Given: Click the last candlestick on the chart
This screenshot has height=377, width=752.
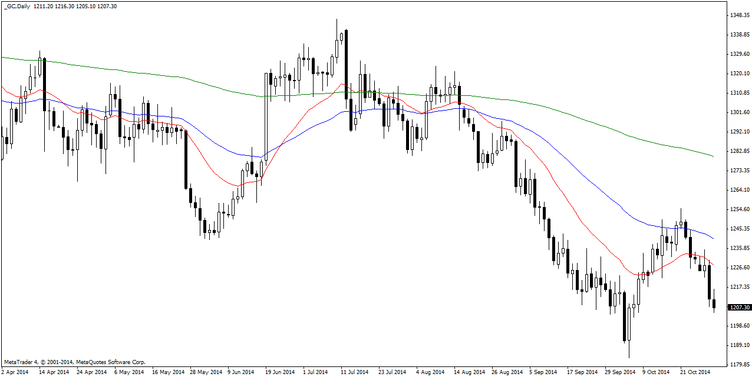Looking at the screenshot, I should [x=714, y=303].
